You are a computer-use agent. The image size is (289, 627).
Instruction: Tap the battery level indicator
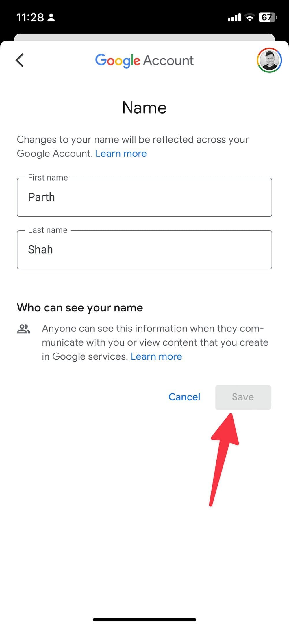[x=267, y=18]
